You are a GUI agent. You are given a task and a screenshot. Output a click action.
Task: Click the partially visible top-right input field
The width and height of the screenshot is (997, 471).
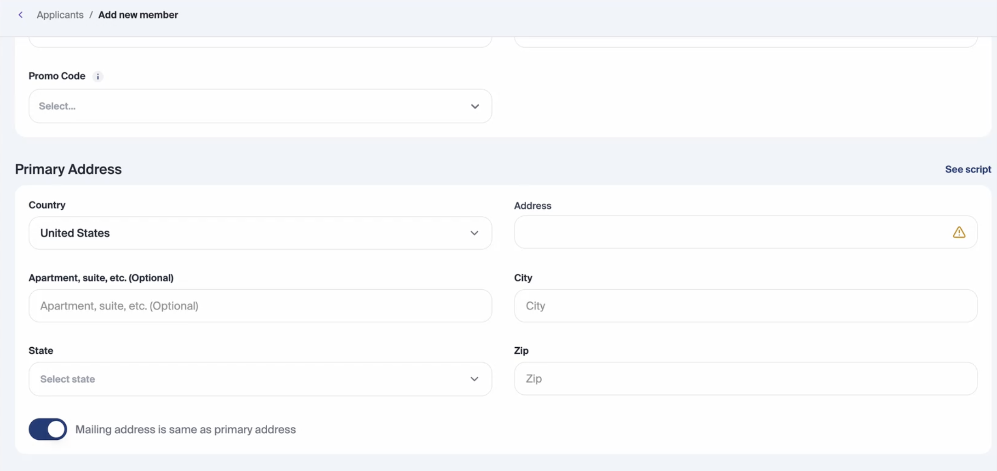(x=745, y=42)
